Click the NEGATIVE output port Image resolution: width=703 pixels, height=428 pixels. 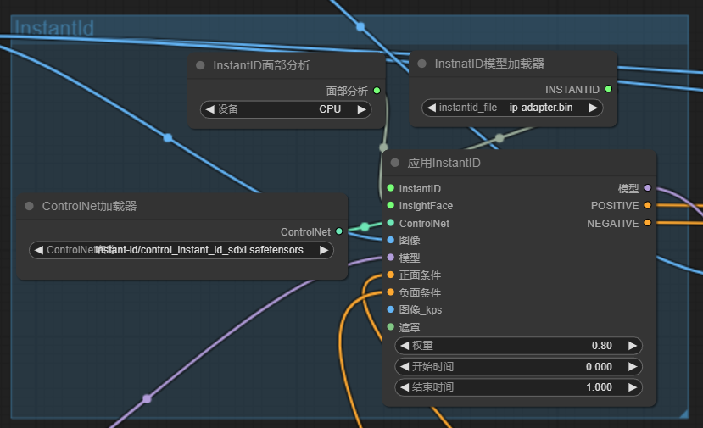pyautogui.click(x=647, y=223)
